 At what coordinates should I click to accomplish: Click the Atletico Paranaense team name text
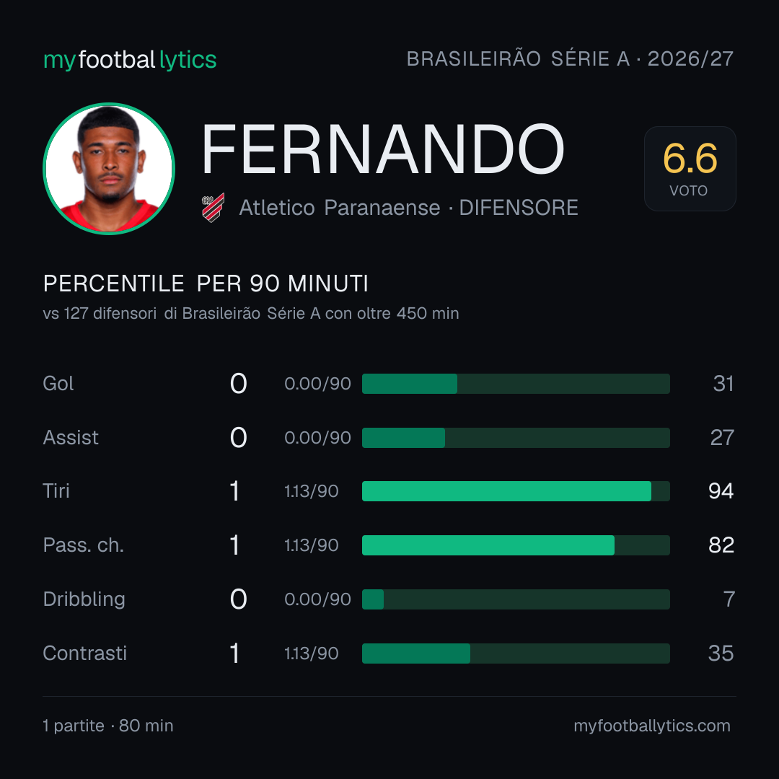[339, 208]
